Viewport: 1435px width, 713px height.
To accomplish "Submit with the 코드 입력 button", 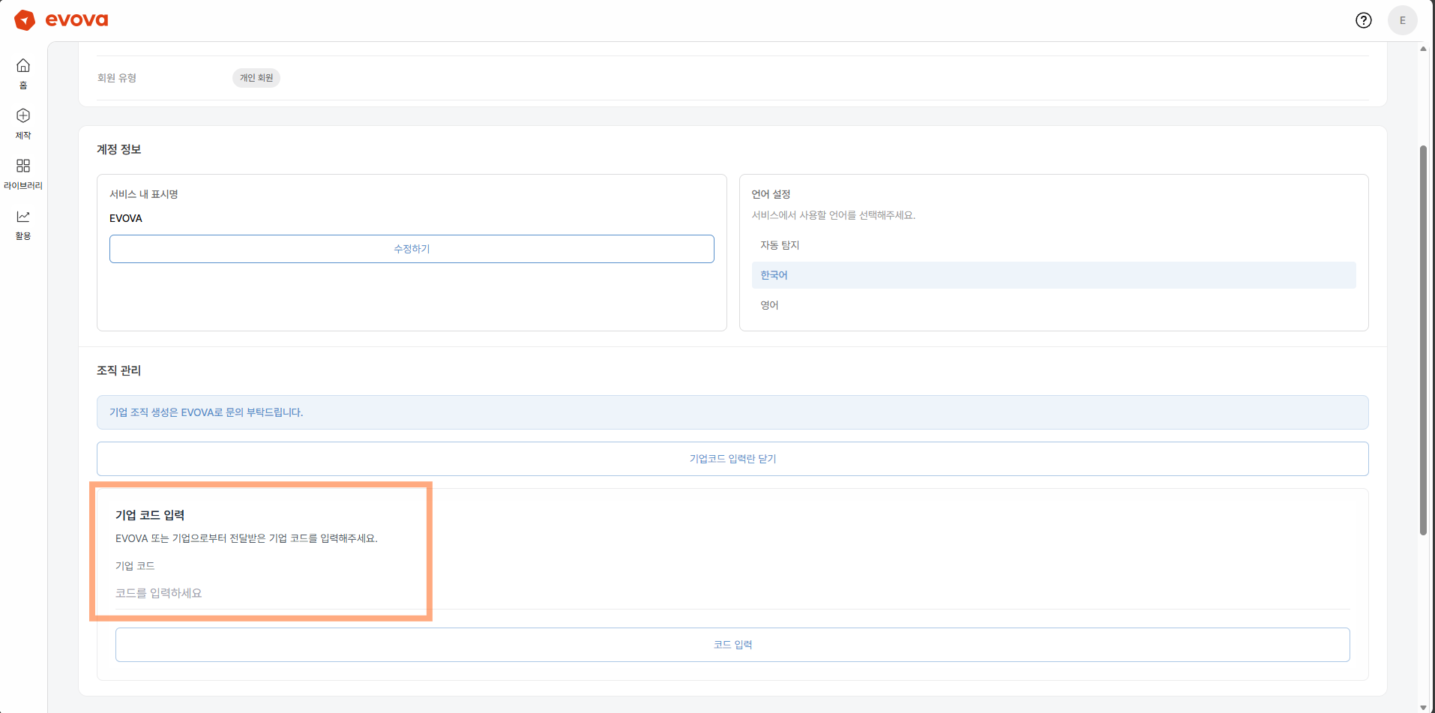I will [732, 645].
